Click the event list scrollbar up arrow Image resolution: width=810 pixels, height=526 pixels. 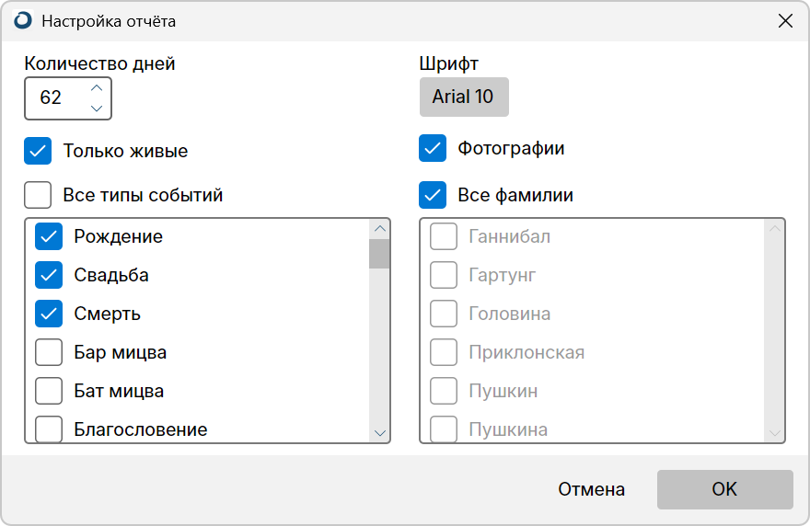pyautogui.click(x=379, y=229)
